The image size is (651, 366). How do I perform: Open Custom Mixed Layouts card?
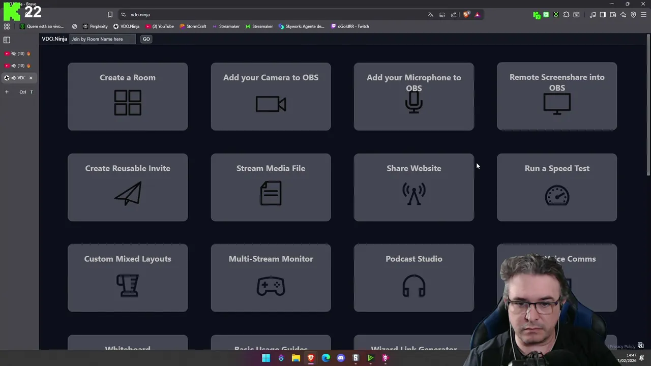(x=128, y=278)
